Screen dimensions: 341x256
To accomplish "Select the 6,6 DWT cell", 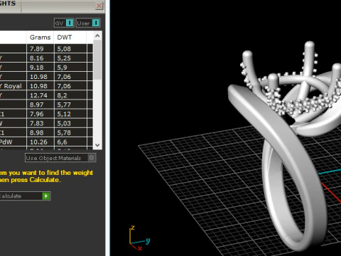I will tap(70, 142).
